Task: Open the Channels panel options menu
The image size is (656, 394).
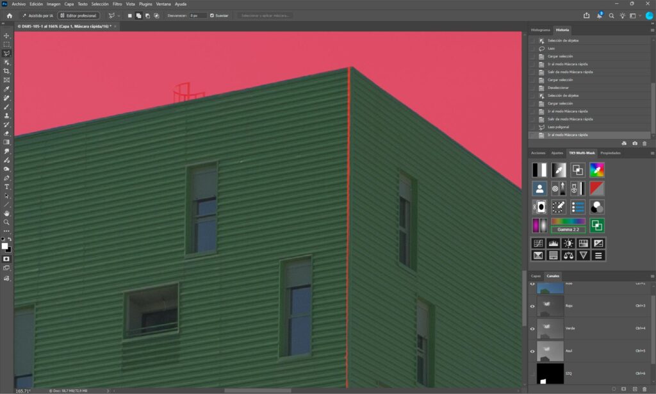Action: [x=652, y=276]
